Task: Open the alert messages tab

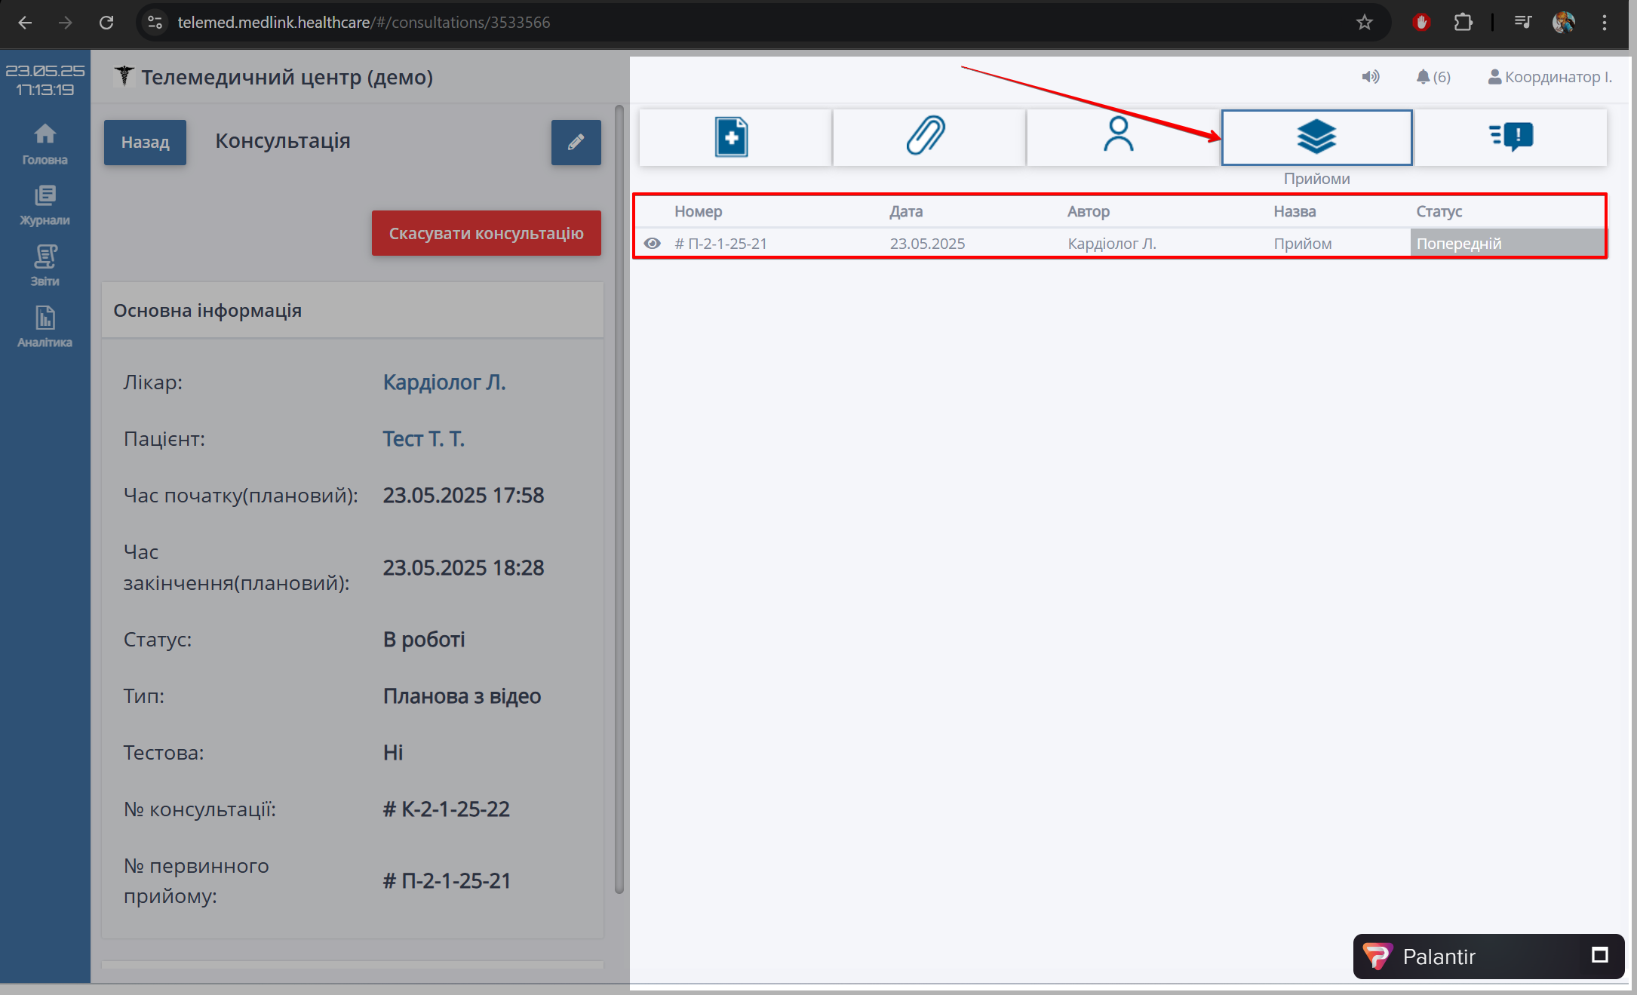Action: pos(1511,137)
